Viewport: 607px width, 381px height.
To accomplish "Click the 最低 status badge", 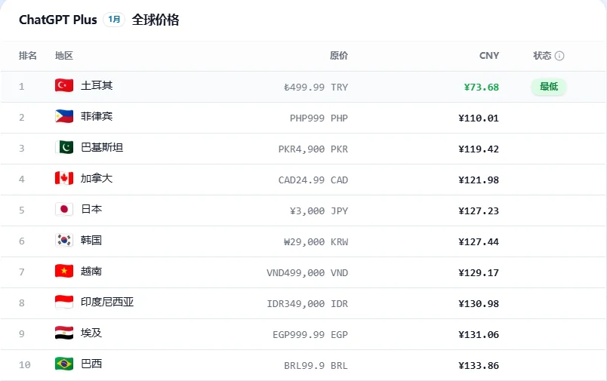I will coord(549,87).
